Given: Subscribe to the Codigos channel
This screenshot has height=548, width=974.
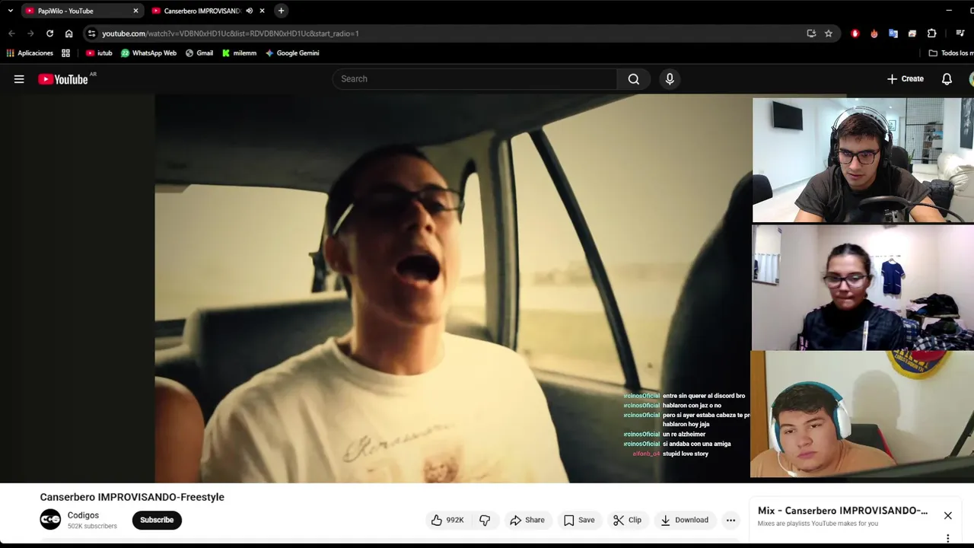Looking at the screenshot, I should coord(157,520).
